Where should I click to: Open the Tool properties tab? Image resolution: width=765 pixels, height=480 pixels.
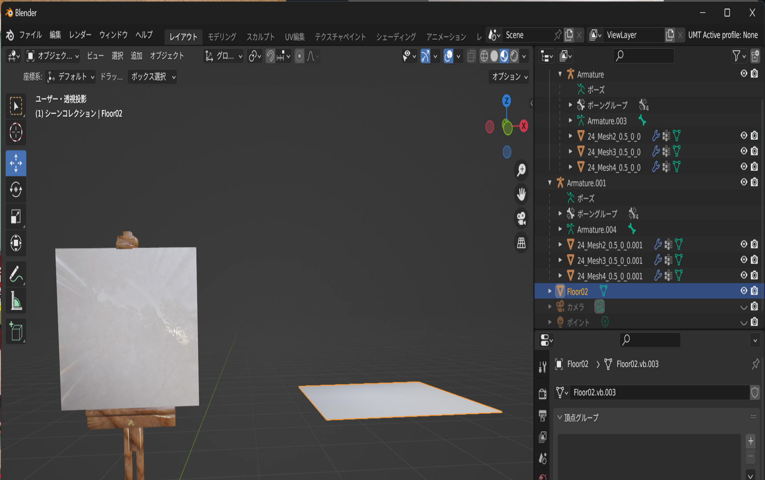pyautogui.click(x=543, y=367)
